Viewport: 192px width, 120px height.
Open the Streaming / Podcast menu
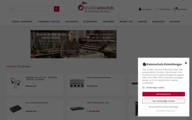(x=49, y=21)
